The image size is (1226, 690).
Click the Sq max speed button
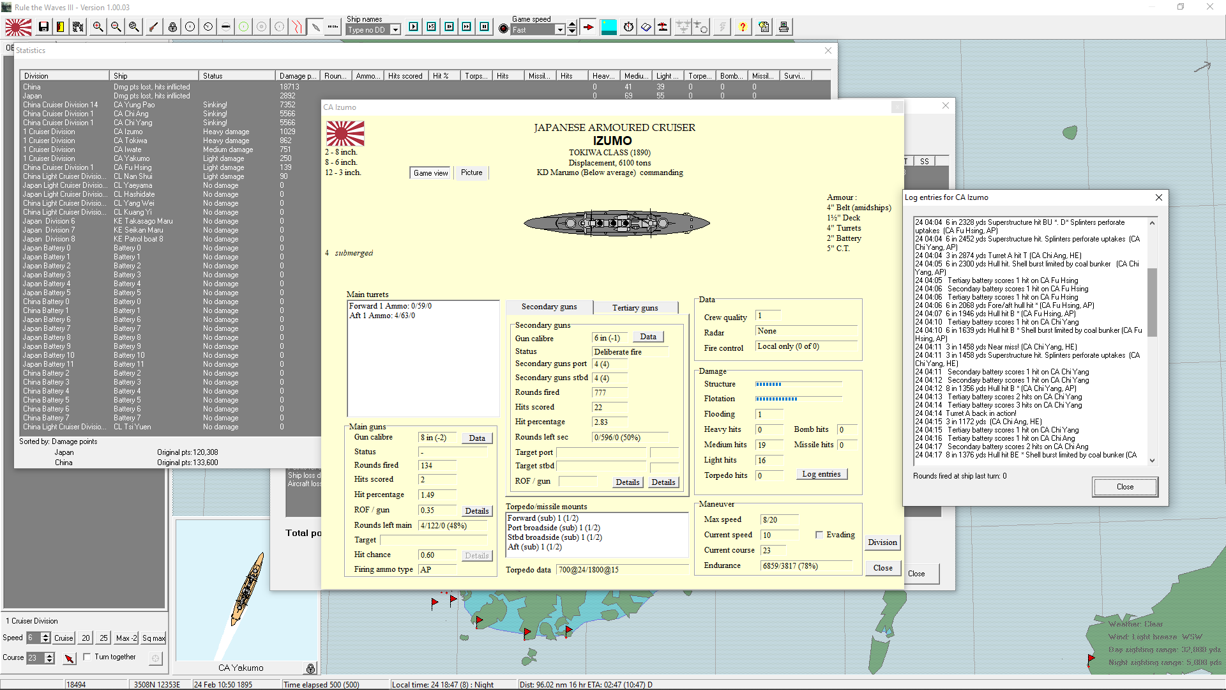coord(154,638)
